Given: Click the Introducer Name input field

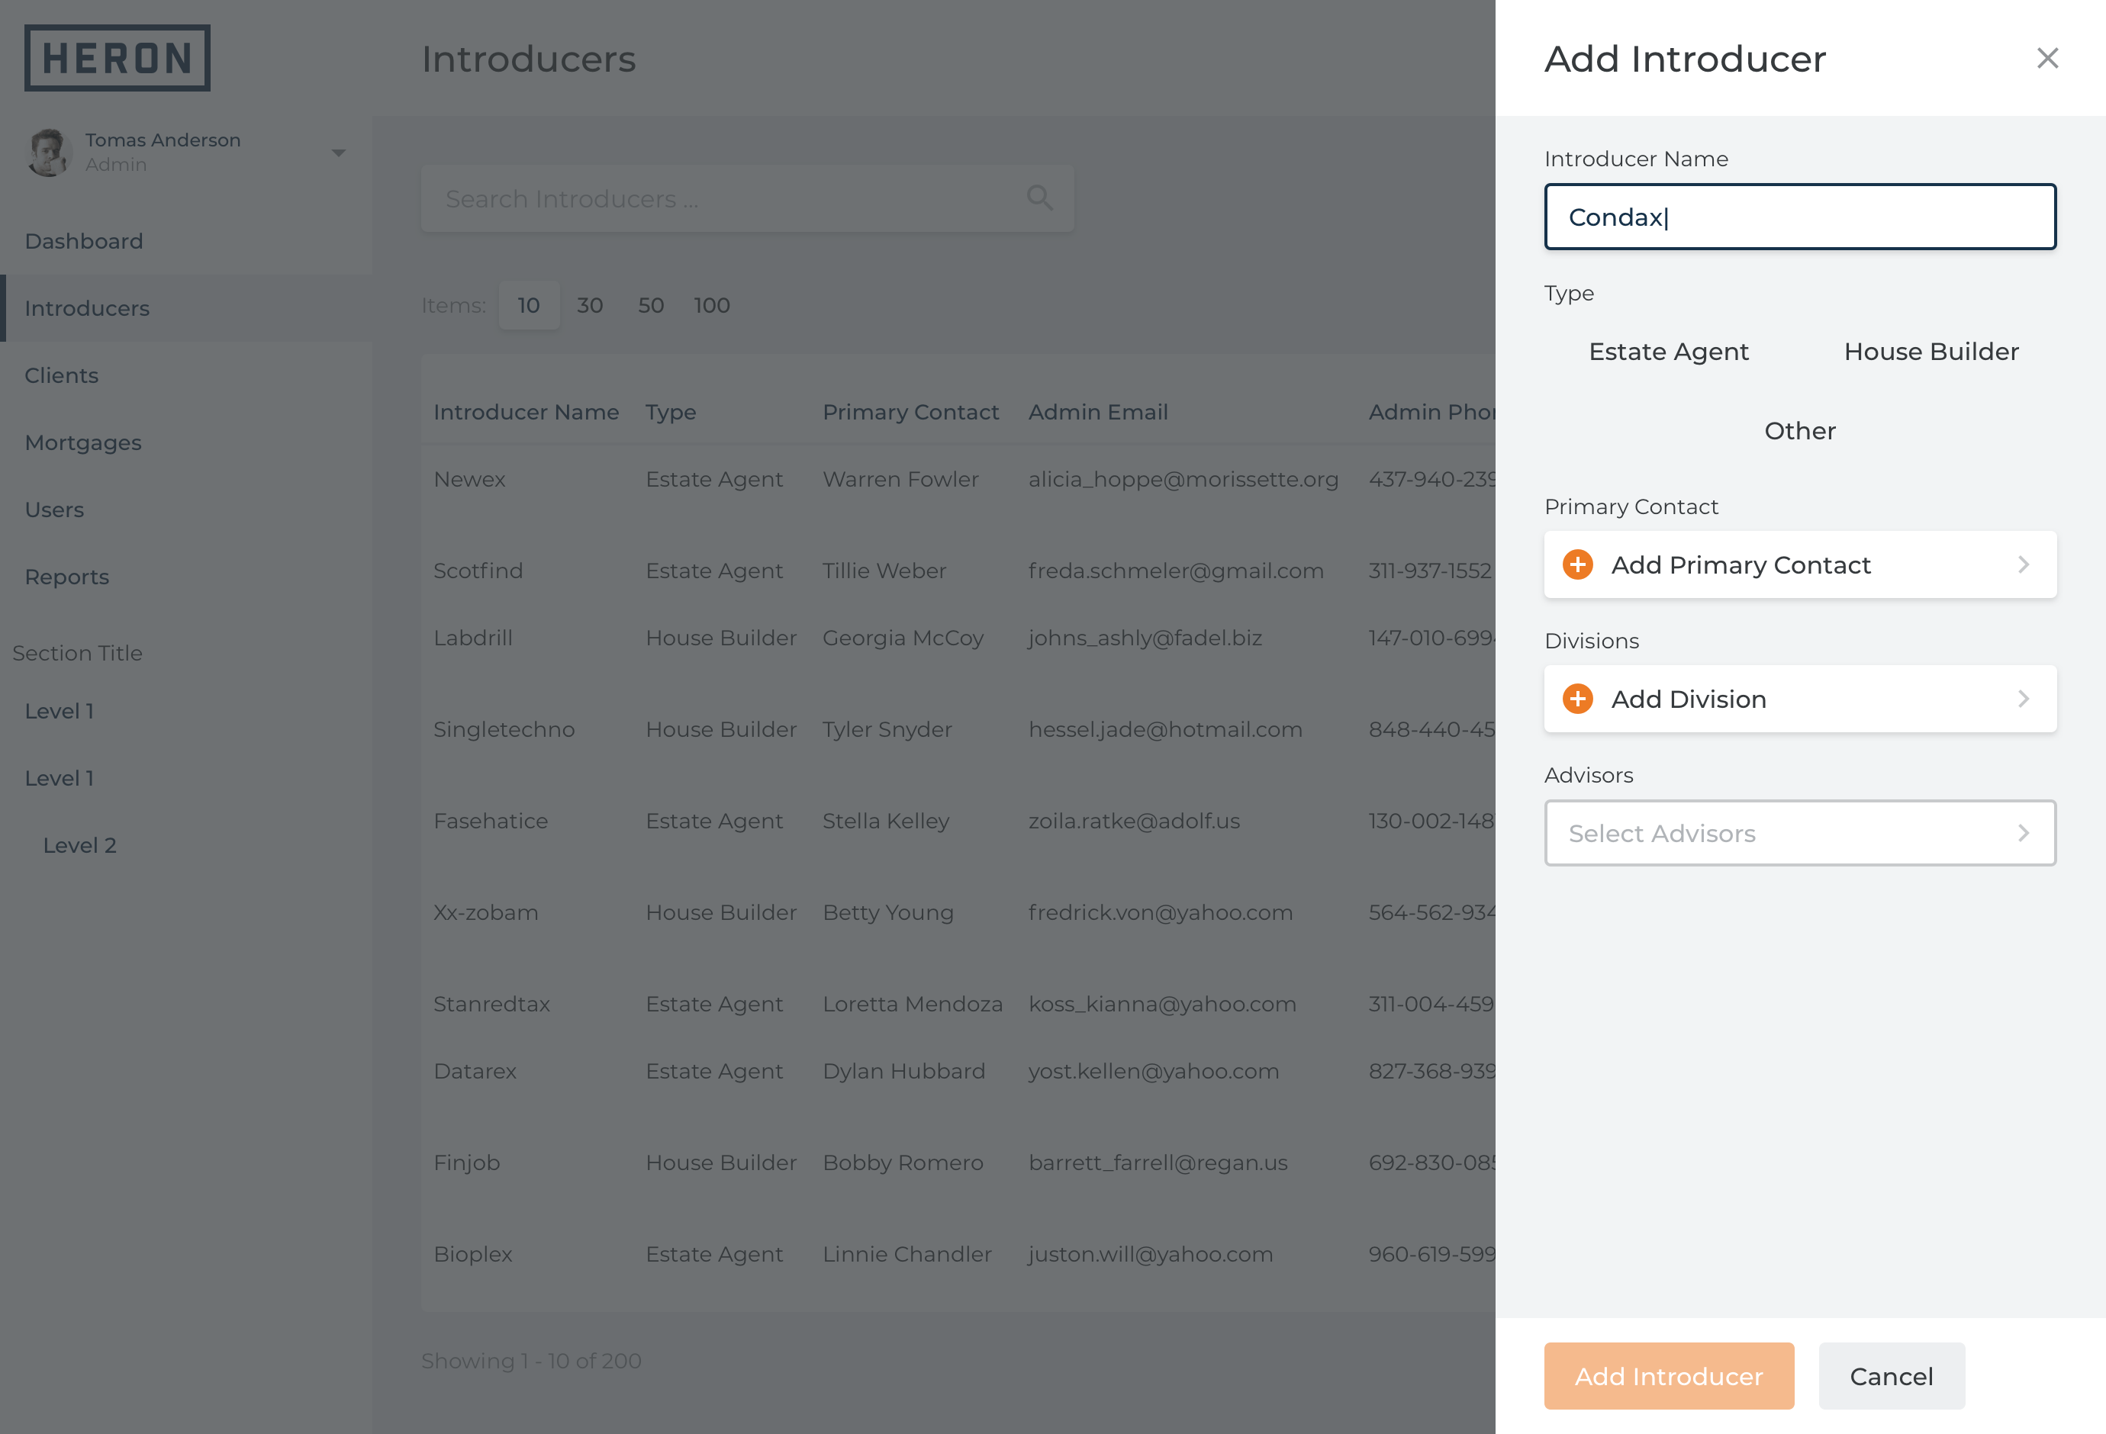Looking at the screenshot, I should [1800, 217].
